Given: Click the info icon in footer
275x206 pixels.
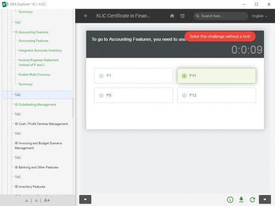Looking at the screenshot, I should pos(230,200).
